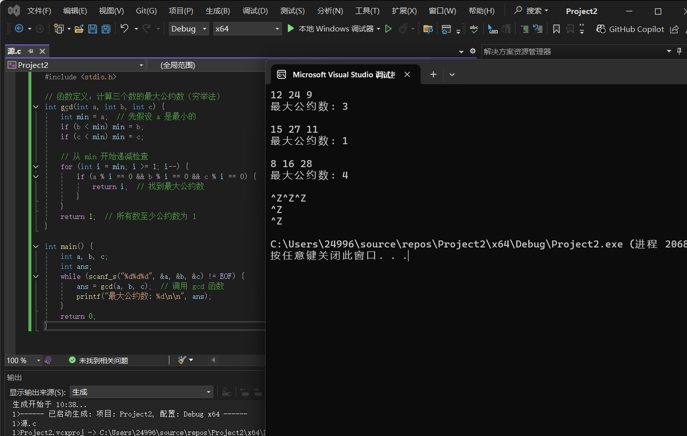Open the Project2 scope dropdown in editor
The width and height of the screenshot is (687, 436).
pyautogui.click(x=76, y=65)
